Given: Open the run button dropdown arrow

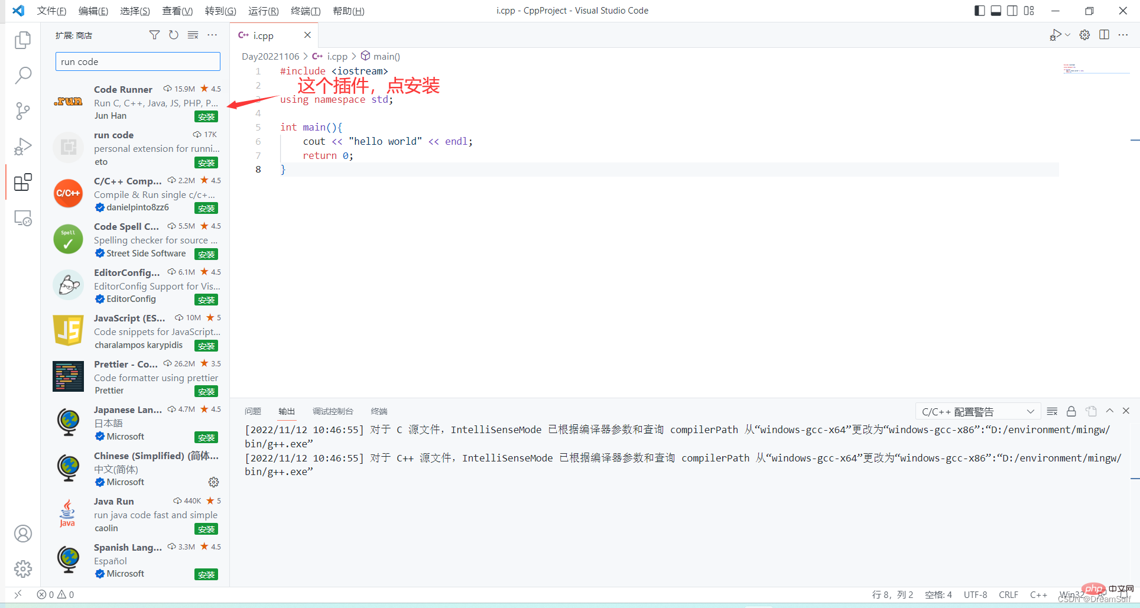Looking at the screenshot, I should [x=1068, y=35].
